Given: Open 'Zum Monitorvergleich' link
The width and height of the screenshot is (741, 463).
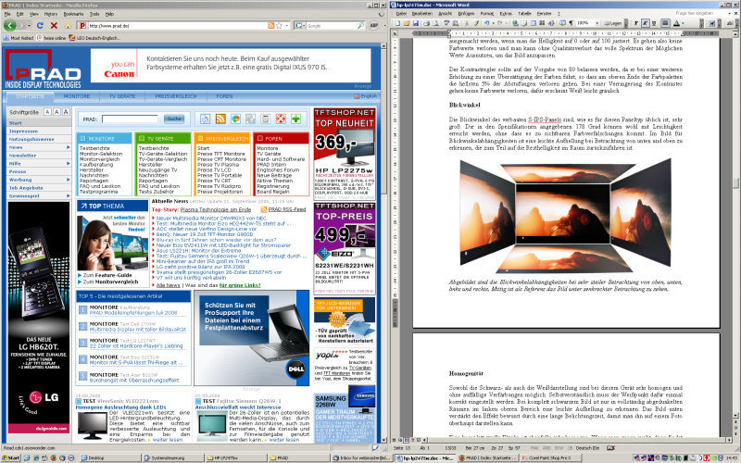Looking at the screenshot, I should tap(110, 282).
